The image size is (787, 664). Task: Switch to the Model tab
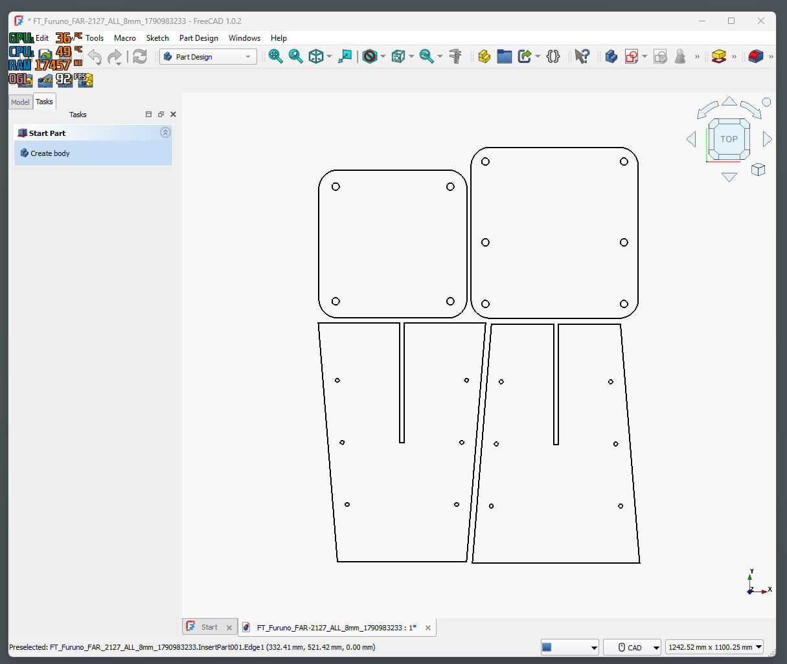[20, 102]
